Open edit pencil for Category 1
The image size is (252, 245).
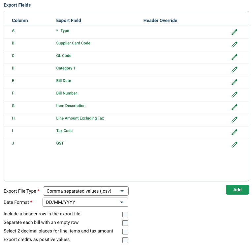pyautogui.click(x=234, y=69)
